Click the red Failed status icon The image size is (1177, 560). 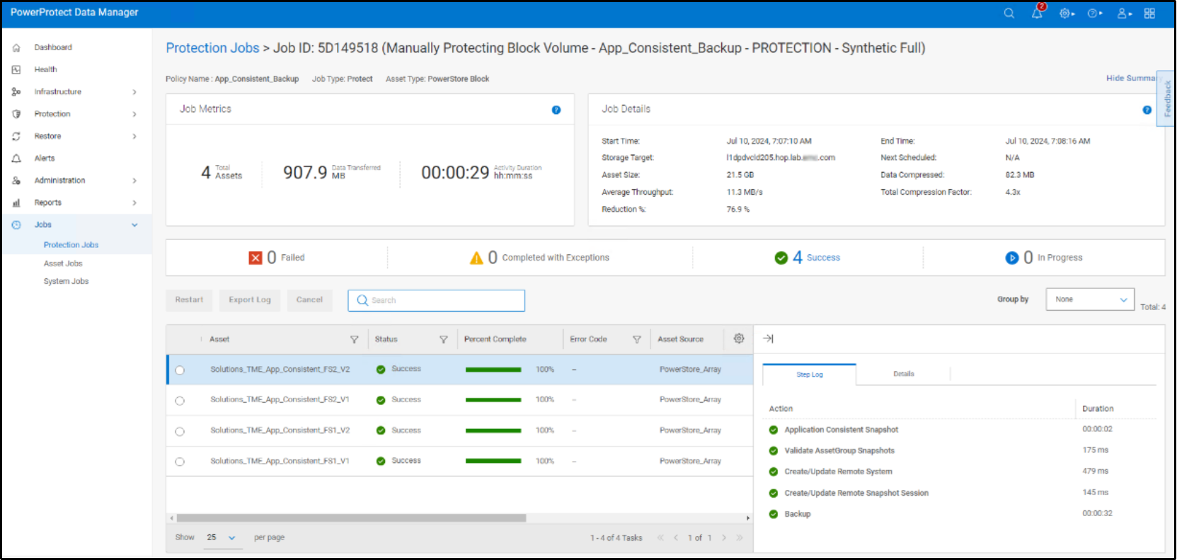click(256, 258)
